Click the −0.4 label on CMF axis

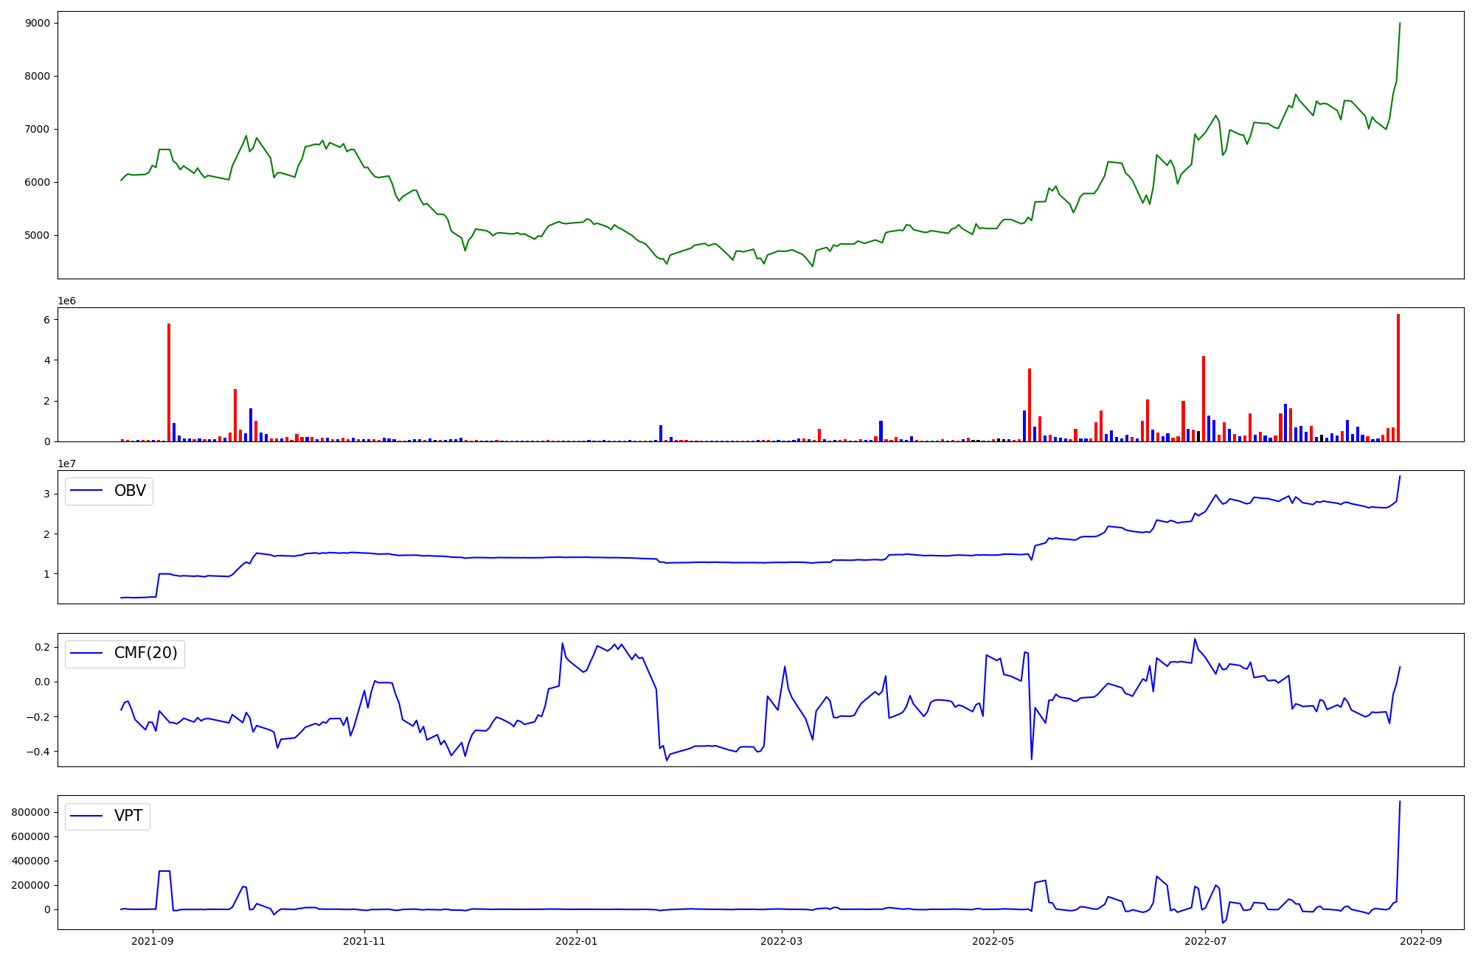point(38,752)
